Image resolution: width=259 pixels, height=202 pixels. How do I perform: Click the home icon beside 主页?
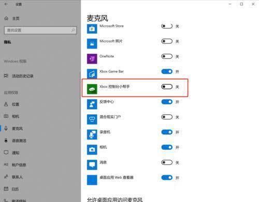point(6,18)
